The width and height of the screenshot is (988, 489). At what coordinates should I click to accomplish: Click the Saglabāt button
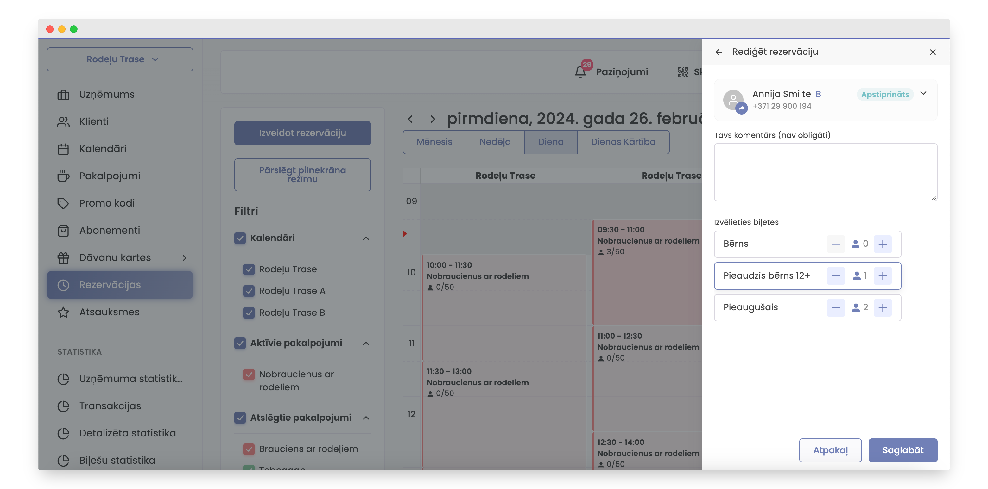(902, 450)
